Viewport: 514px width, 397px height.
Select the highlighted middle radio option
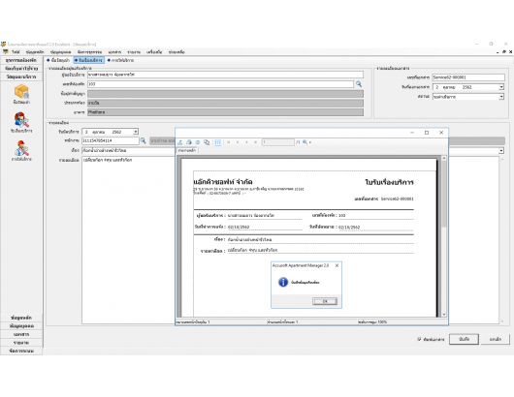[88, 60]
